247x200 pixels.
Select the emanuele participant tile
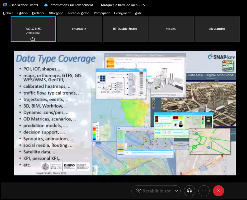point(79,29)
